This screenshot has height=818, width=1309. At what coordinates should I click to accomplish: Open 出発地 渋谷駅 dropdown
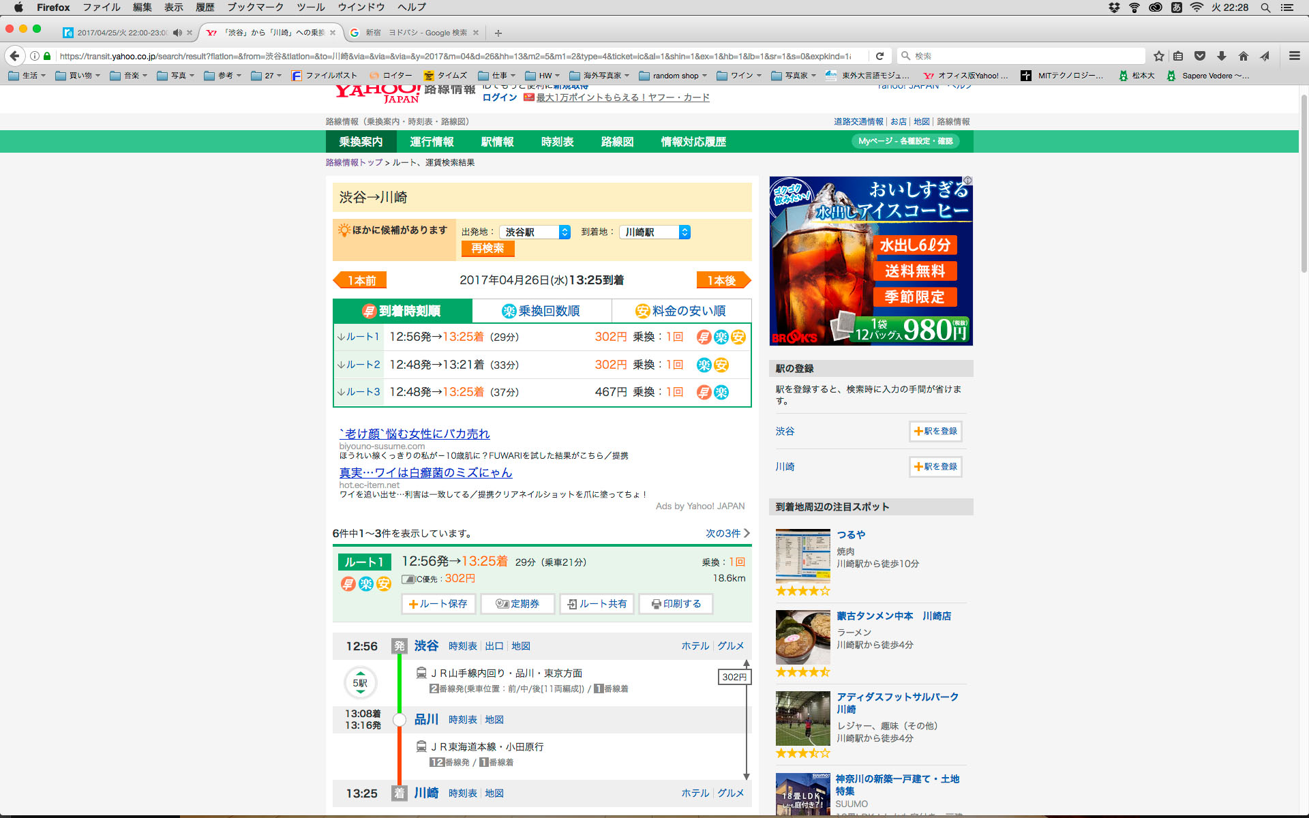click(535, 232)
